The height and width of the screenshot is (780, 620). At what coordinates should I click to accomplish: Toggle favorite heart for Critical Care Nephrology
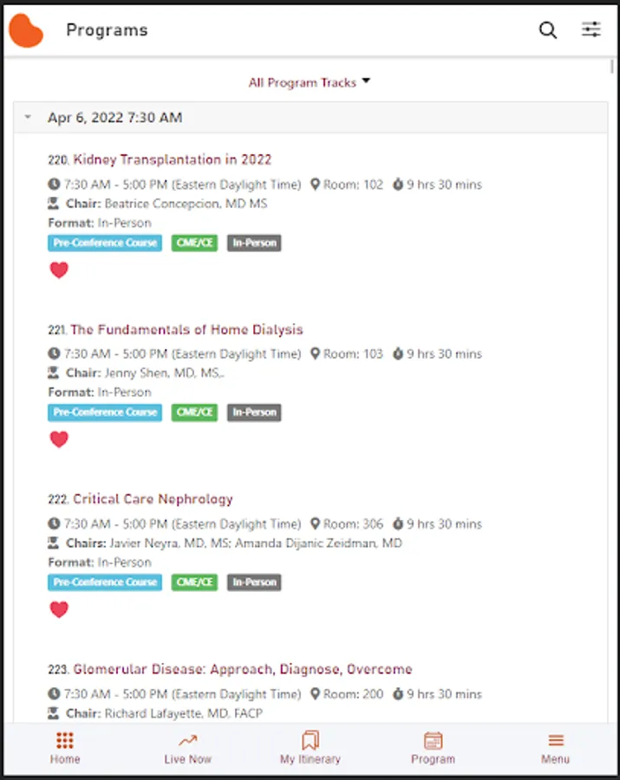click(x=59, y=609)
